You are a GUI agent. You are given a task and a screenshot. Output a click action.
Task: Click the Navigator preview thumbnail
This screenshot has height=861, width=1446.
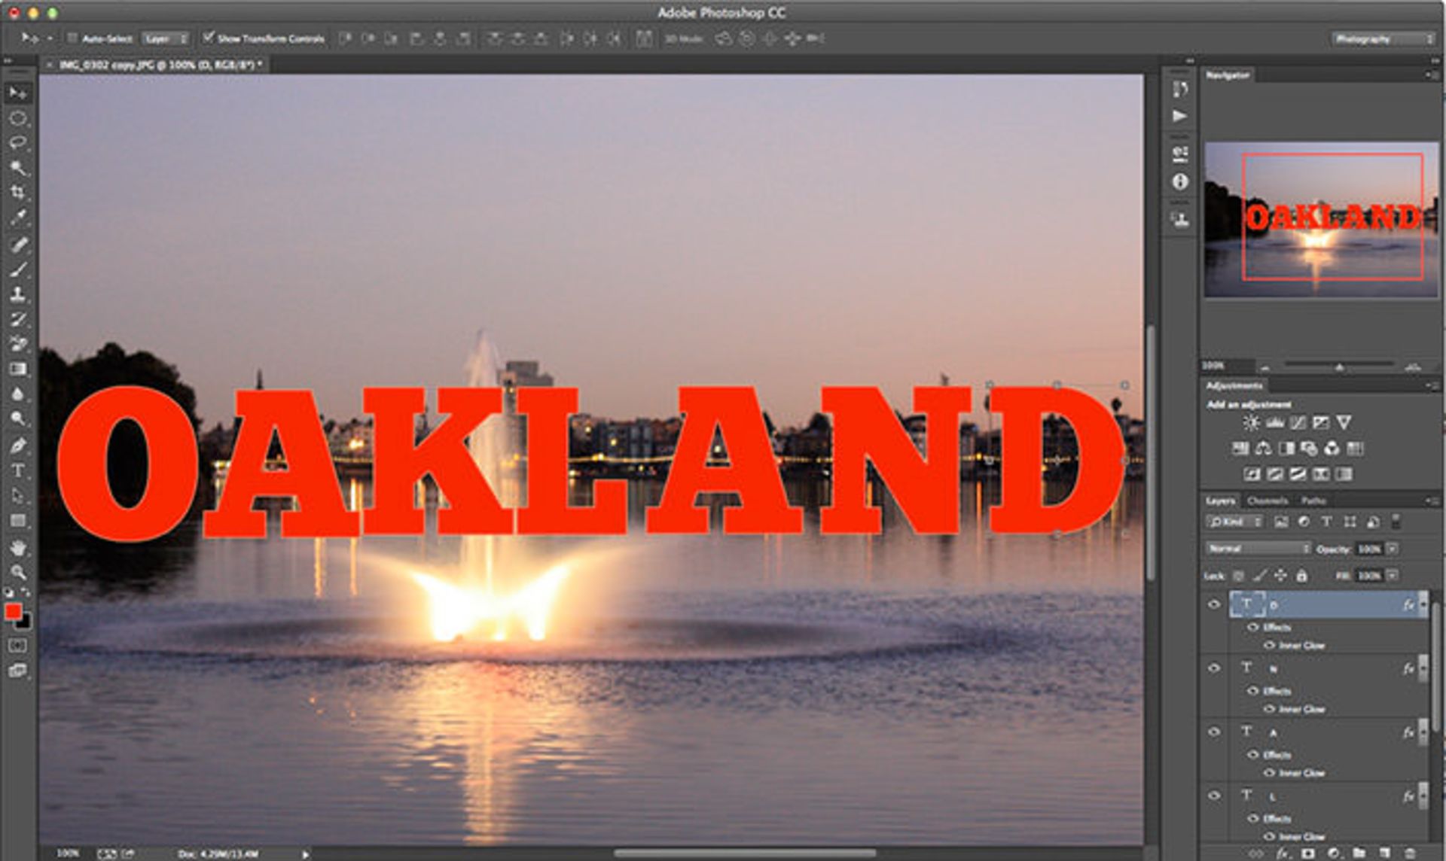point(1321,220)
